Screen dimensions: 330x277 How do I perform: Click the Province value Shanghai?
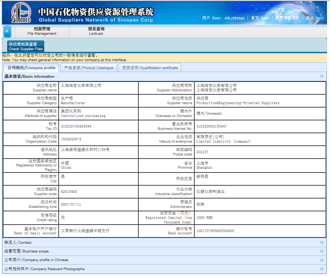click(x=204, y=168)
